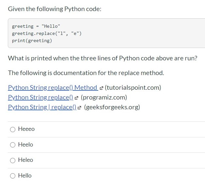Click the greeting = "Hello" code line

[36, 26]
